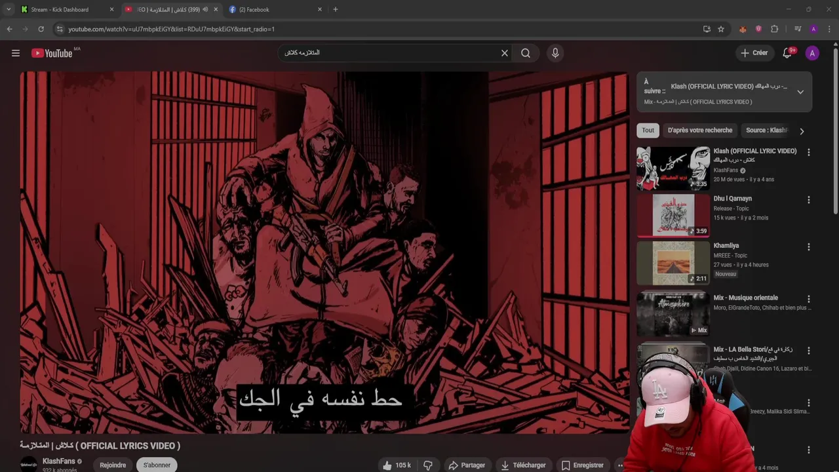
Task: Open options for Dhu l Qarnayn suggestion
Action: click(808, 199)
